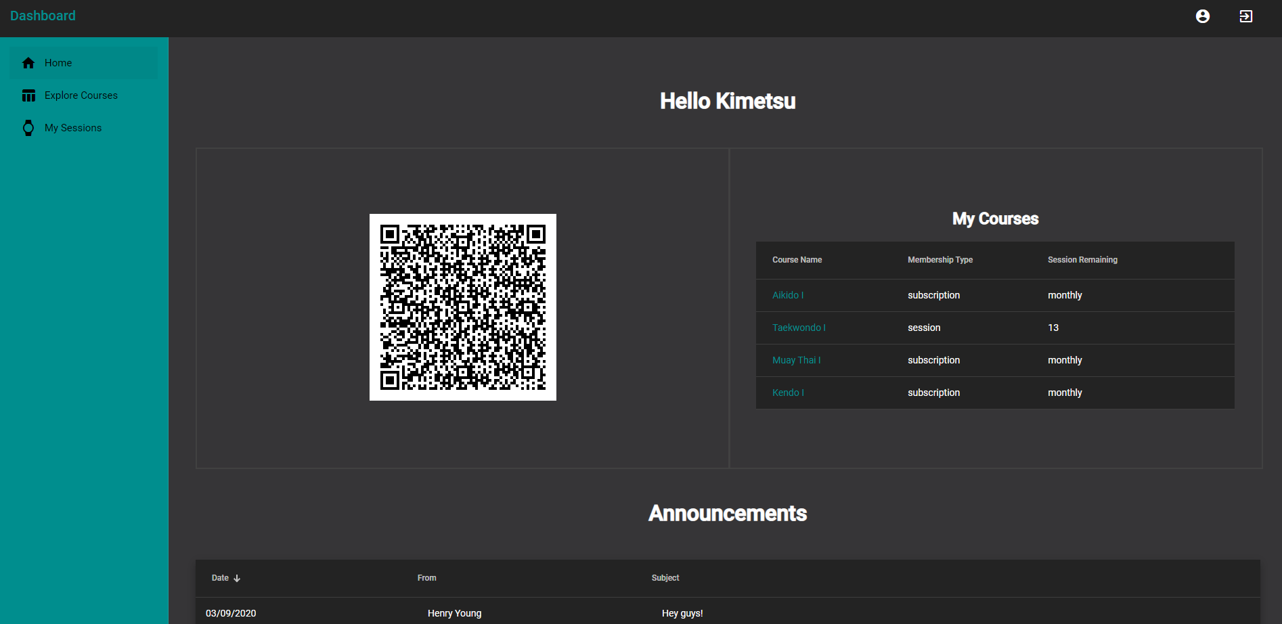Image resolution: width=1282 pixels, height=624 pixels.
Task: Open the Taekwondo I course link
Action: 799,328
